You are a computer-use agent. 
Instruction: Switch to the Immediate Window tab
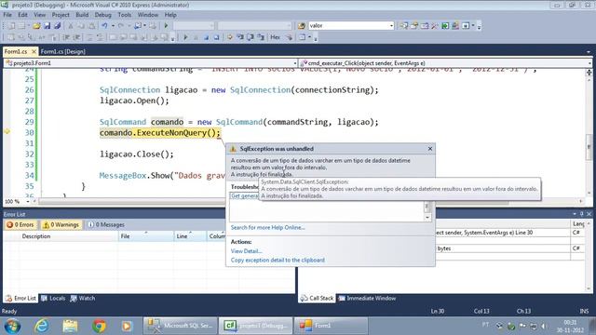367,299
